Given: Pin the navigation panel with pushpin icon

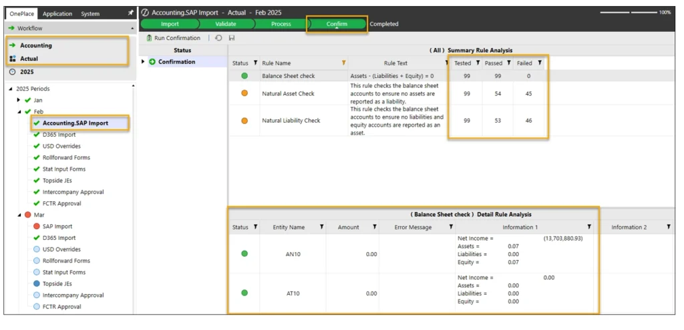Looking at the screenshot, I should pos(130,13).
